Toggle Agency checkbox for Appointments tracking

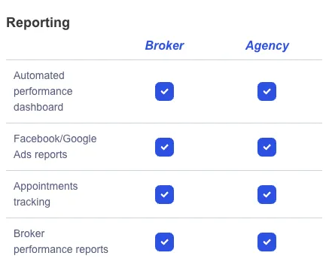point(267,194)
